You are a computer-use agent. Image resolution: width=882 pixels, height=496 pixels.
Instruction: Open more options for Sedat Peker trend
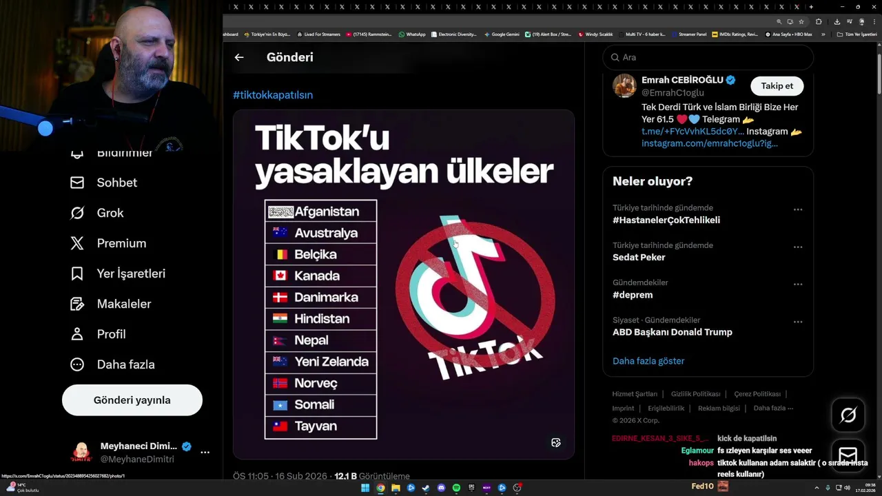coord(798,247)
